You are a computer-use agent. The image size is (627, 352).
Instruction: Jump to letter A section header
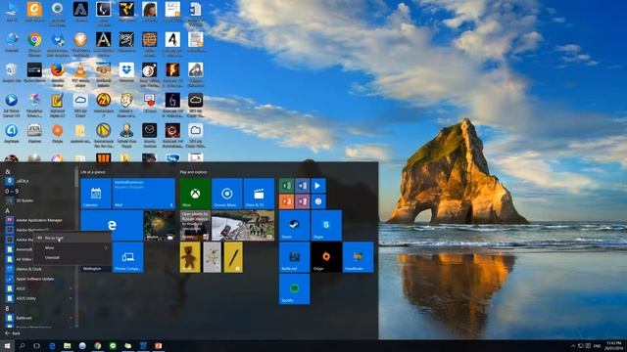point(7,210)
